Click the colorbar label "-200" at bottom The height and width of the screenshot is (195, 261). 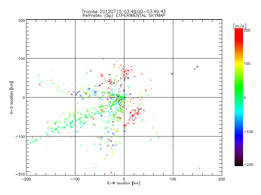tap(248, 164)
